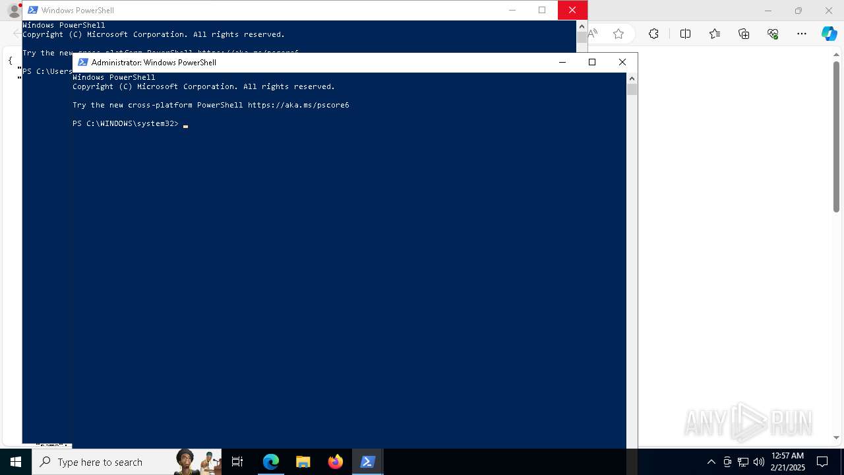The image size is (844, 475).
Task: Click scroll up arrow in Administrator PowerShell
Action: click(x=632, y=78)
